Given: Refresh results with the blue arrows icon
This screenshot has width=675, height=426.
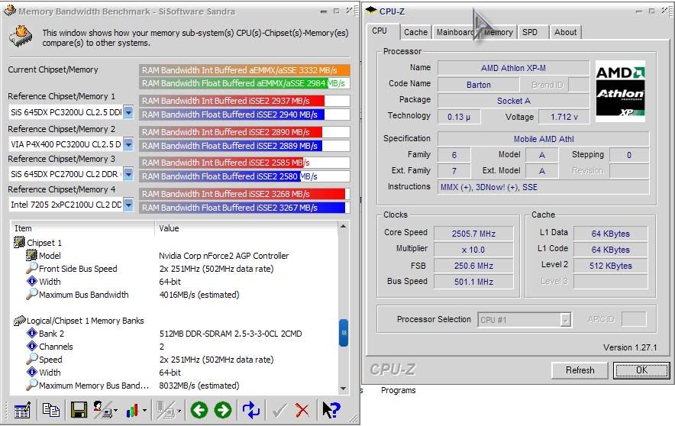Looking at the screenshot, I should click(x=251, y=410).
